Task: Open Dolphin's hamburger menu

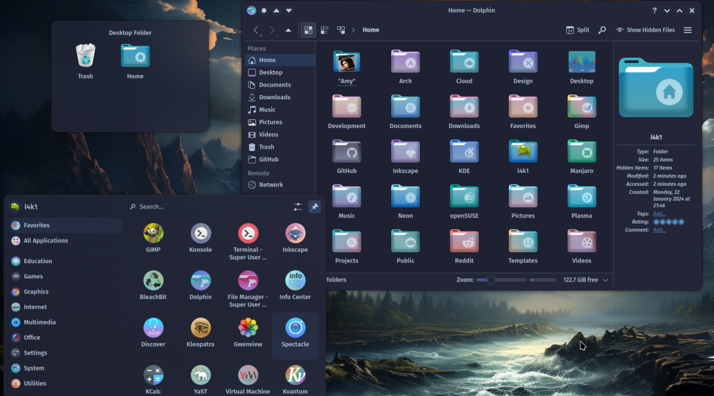Action: pos(688,30)
